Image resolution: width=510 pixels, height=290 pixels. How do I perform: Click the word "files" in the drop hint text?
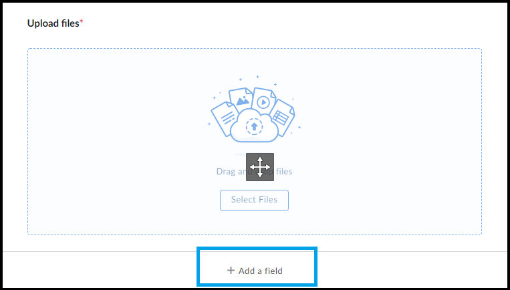284,171
